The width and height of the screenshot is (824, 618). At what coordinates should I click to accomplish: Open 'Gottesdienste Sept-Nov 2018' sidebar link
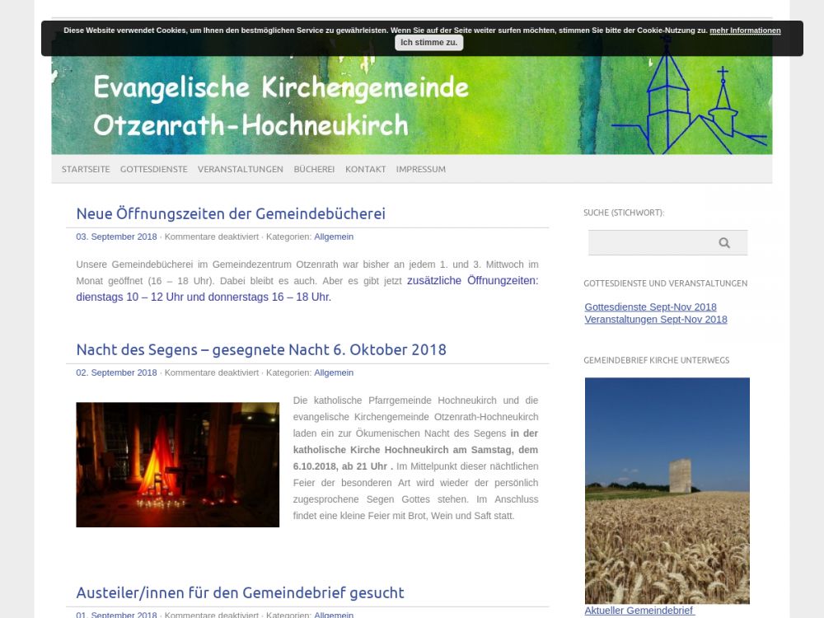[x=650, y=307]
